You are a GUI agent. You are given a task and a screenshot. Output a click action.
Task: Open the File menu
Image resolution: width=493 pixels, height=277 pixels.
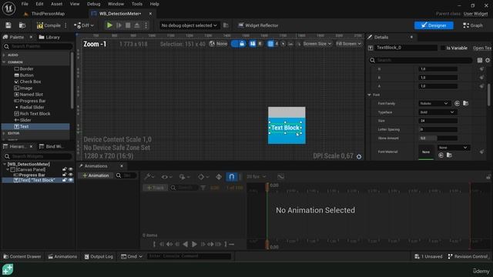[25, 4]
